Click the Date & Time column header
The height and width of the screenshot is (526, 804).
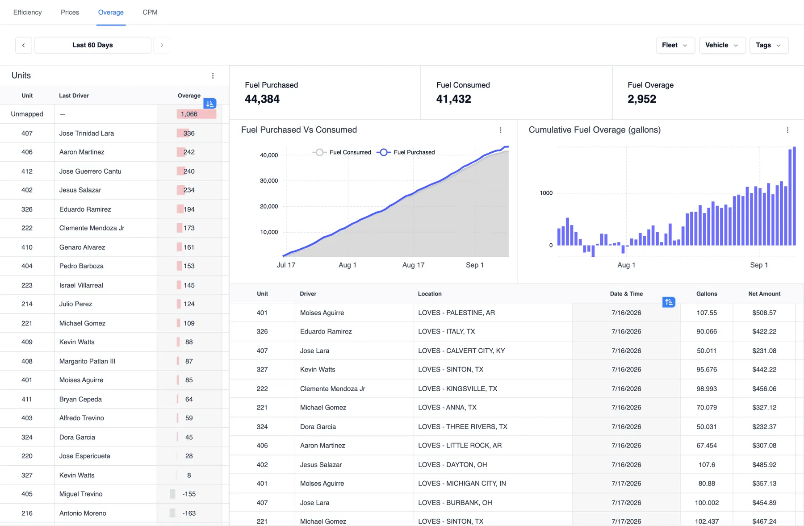pos(626,294)
